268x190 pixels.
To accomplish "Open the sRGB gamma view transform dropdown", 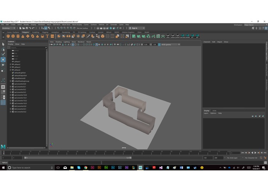I will (170, 45).
